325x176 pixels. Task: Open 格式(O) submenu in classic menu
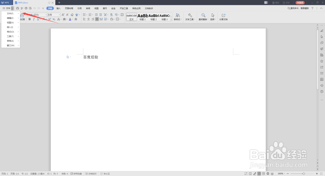11,32
